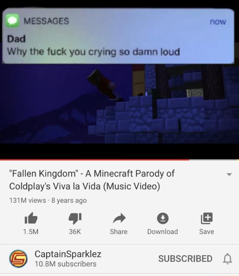Viewport: 239px width, 276px height.
Task: Click the Share label
Action: (119, 231)
